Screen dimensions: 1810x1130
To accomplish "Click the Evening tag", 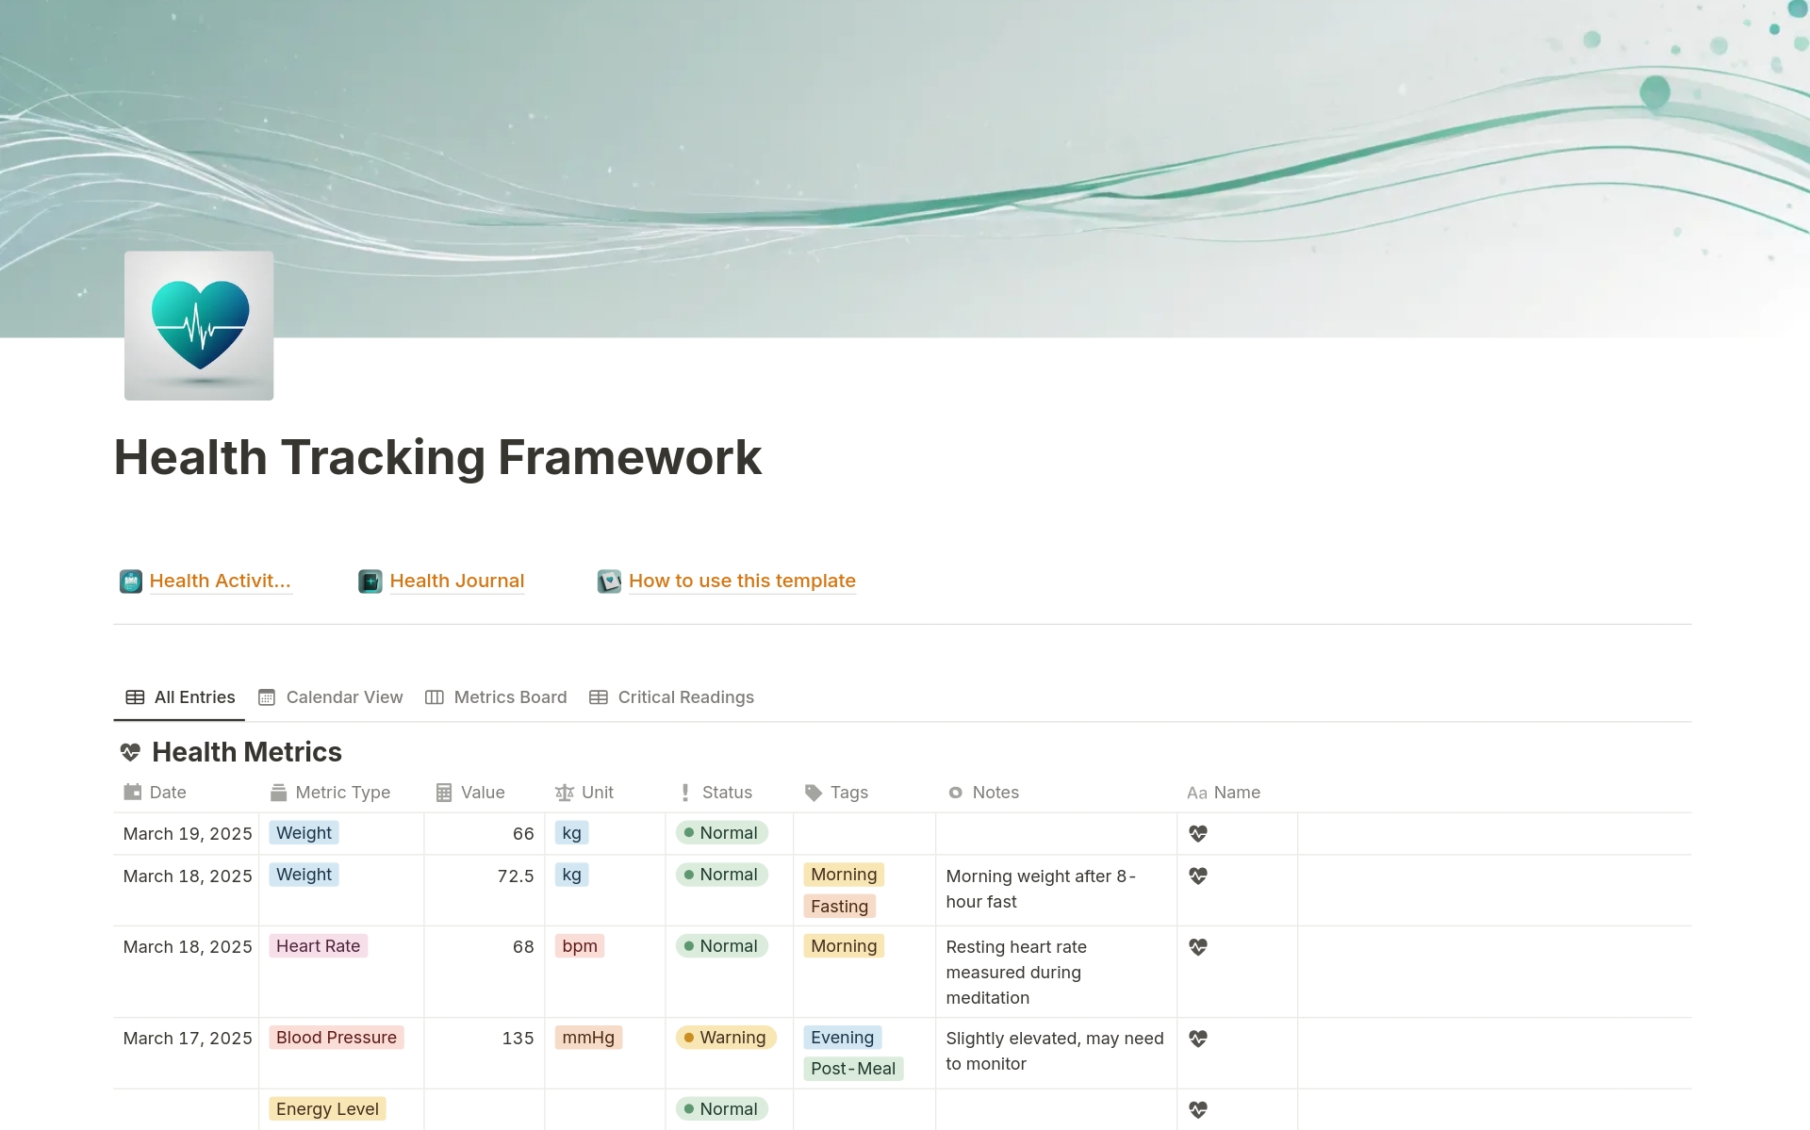I will tap(842, 1038).
